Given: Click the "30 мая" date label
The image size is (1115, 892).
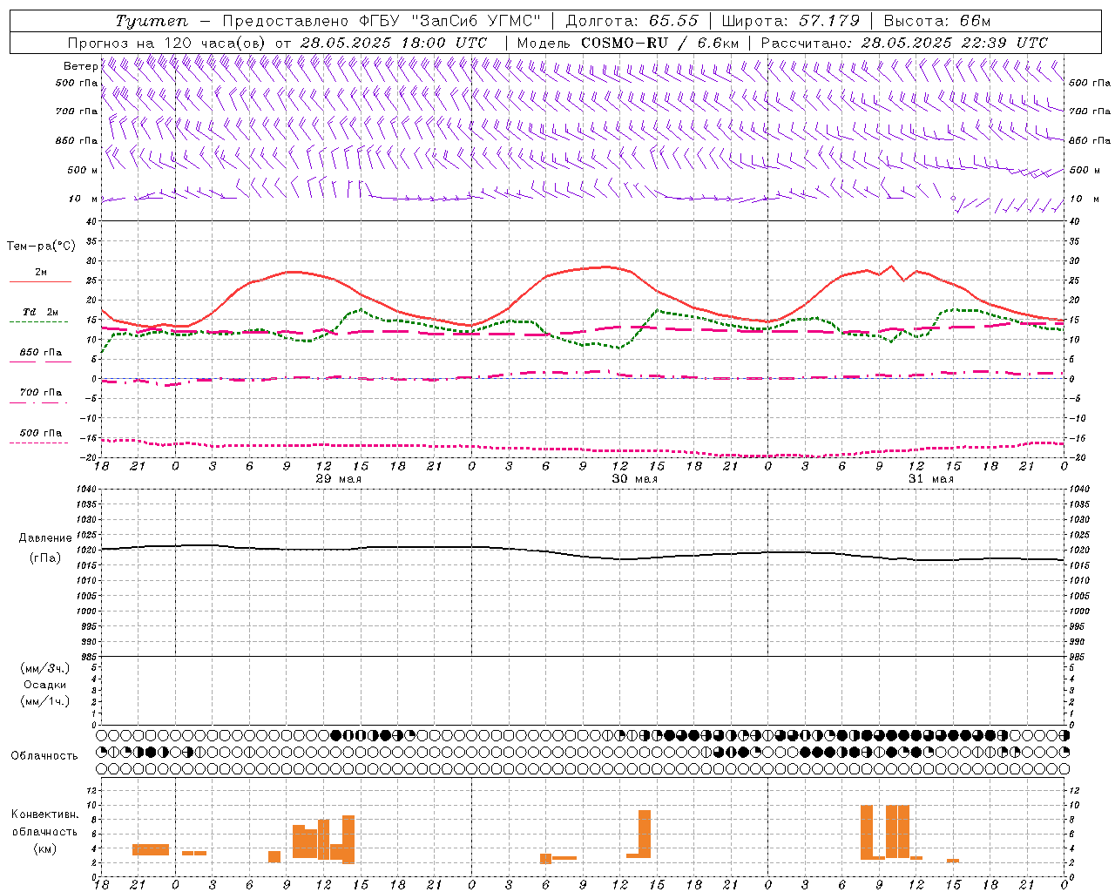Looking at the screenshot, I should [635, 479].
